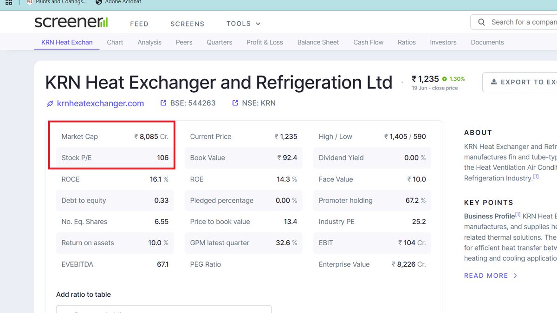Click the Enterprise Value 8,226 Cr. row
This screenshot has height=313, width=557.
[x=372, y=264]
